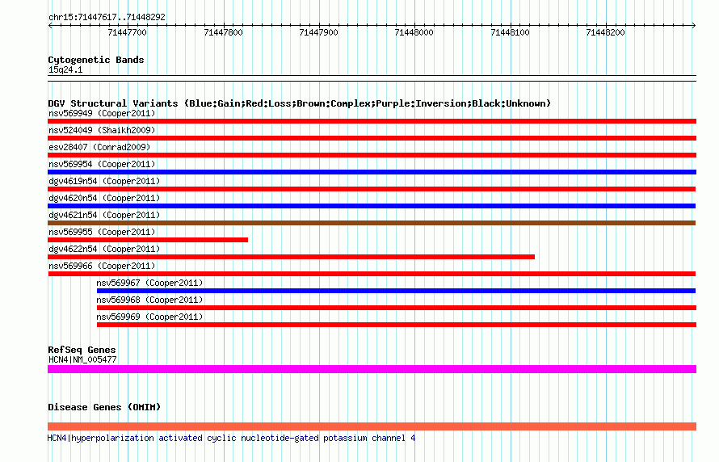The image size is (719, 462).
Task: Click the blue bar under dgv4620n54
Action: 372,206
